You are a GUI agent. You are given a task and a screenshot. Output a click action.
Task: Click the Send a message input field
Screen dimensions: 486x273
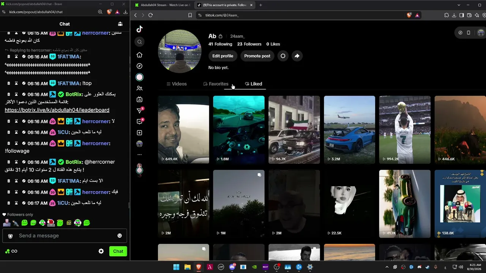65,235
